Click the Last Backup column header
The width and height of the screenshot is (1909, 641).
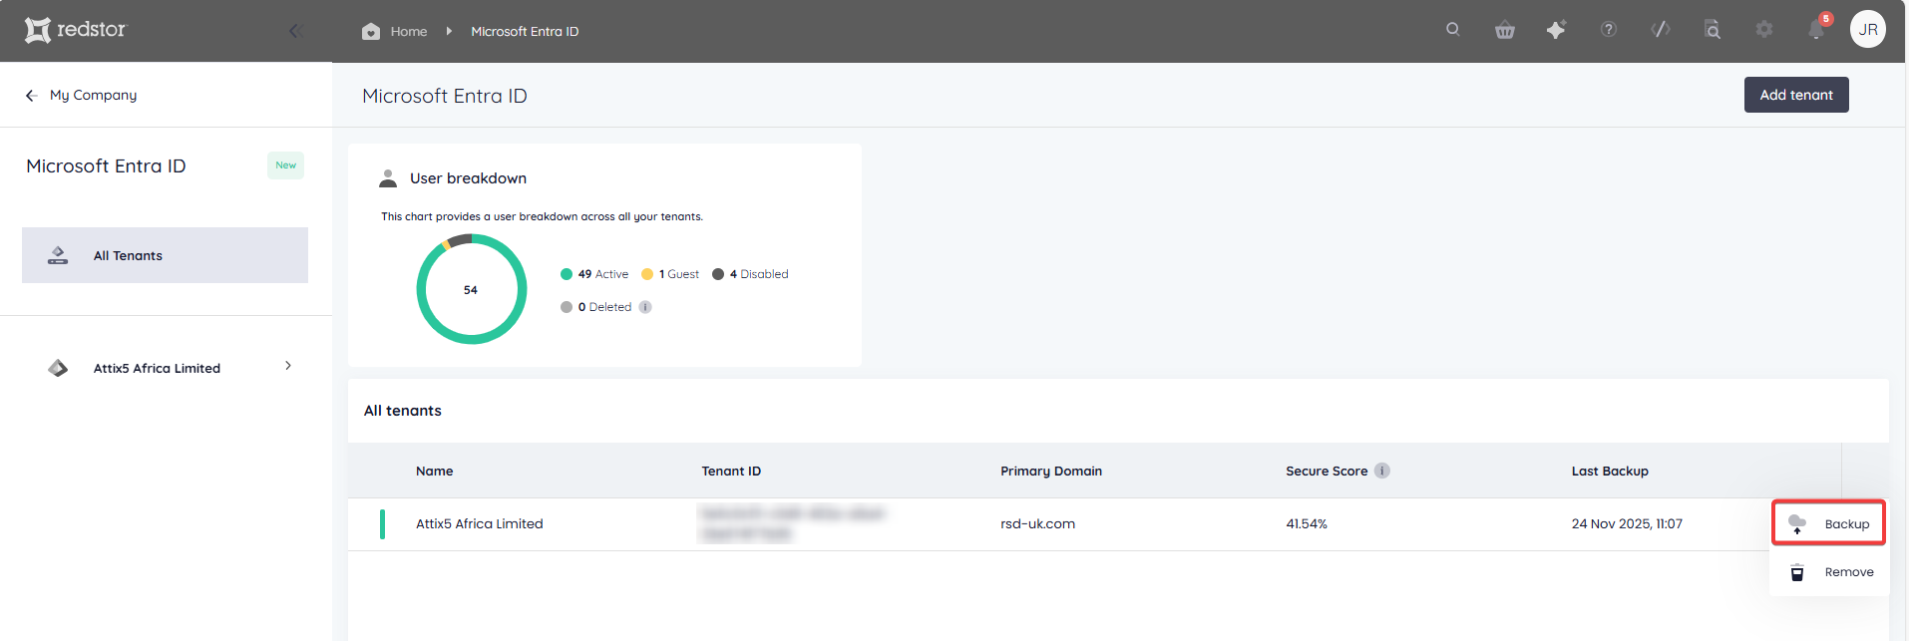[1610, 472]
